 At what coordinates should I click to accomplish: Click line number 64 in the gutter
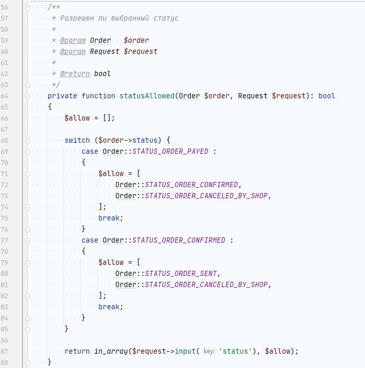pyautogui.click(x=4, y=96)
